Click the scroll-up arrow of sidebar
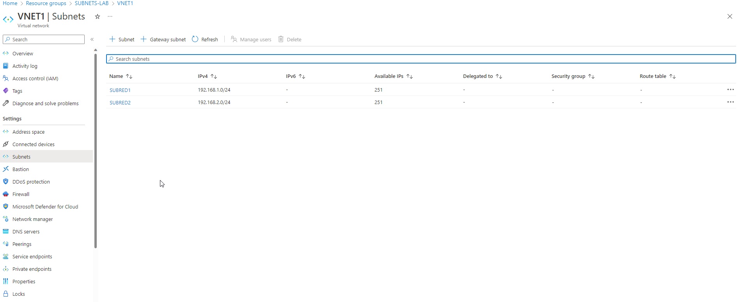The image size is (740, 302). click(96, 50)
